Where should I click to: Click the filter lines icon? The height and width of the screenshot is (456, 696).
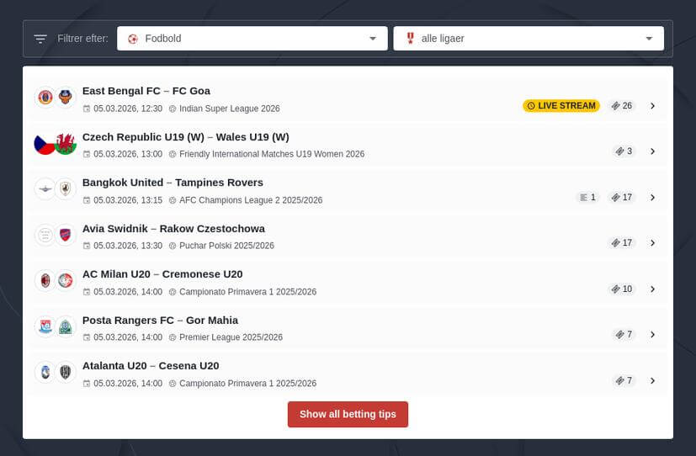click(x=40, y=39)
